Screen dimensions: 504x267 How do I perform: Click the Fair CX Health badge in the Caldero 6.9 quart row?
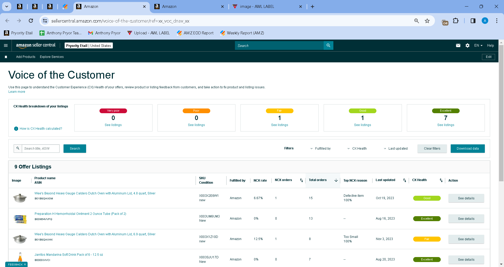point(427,239)
